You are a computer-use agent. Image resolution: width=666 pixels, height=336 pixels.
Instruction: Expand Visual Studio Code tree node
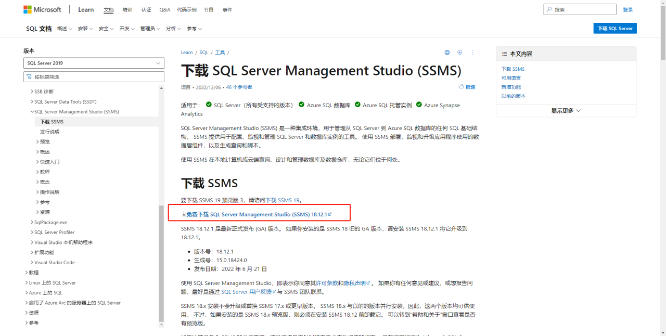32,263
